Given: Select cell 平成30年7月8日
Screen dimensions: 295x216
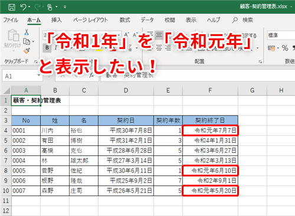Looking at the screenshot, I should [x=126, y=130].
